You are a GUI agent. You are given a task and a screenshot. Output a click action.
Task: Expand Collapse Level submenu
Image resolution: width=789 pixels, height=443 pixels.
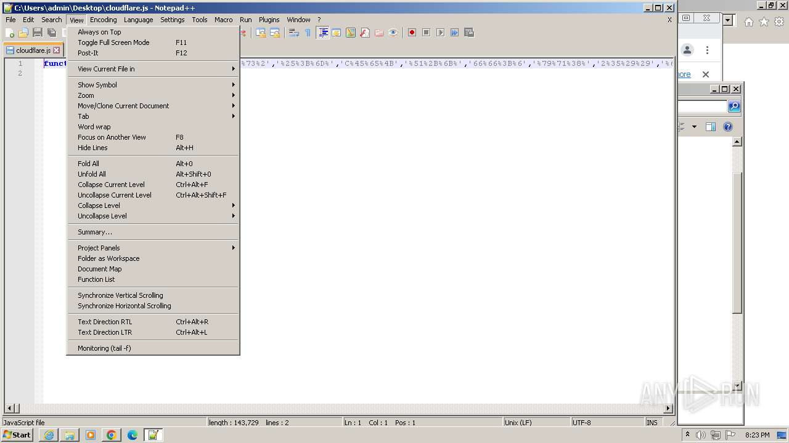153,206
